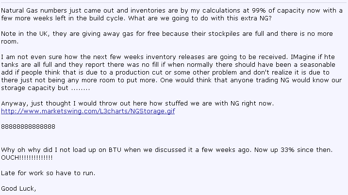The width and height of the screenshot is (348, 195).
Task: Click the line starting 'I am not even sure'
Action: pos(168,57)
